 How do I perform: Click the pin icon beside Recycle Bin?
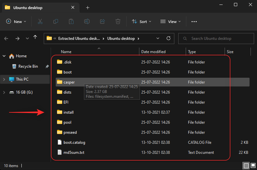tap(47, 66)
